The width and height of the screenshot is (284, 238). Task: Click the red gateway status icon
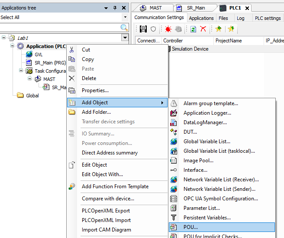(168, 29)
